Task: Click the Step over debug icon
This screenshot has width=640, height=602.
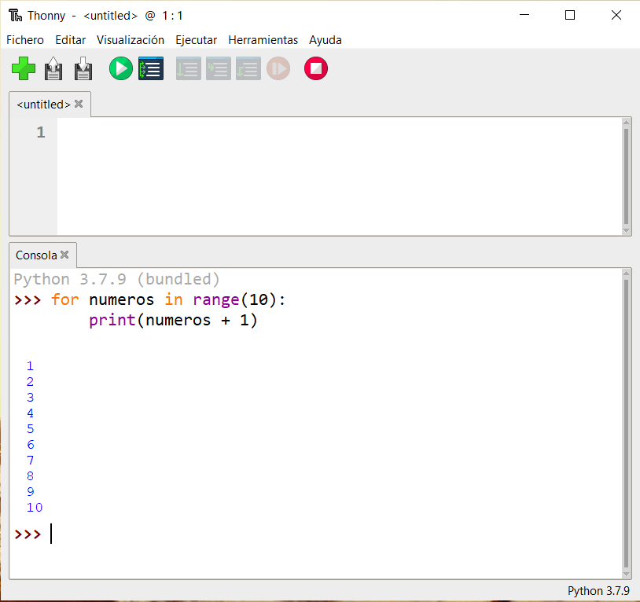Action: pos(188,69)
